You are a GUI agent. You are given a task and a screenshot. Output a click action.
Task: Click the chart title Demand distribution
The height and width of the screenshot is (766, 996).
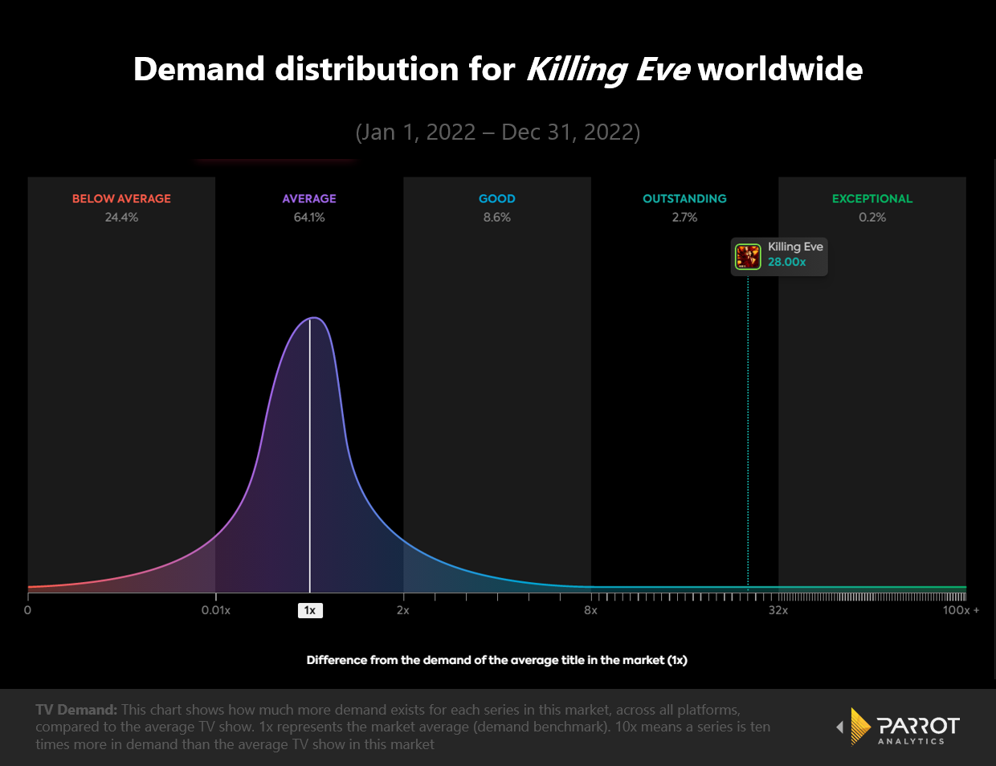pyautogui.click(x=498, y=69)
